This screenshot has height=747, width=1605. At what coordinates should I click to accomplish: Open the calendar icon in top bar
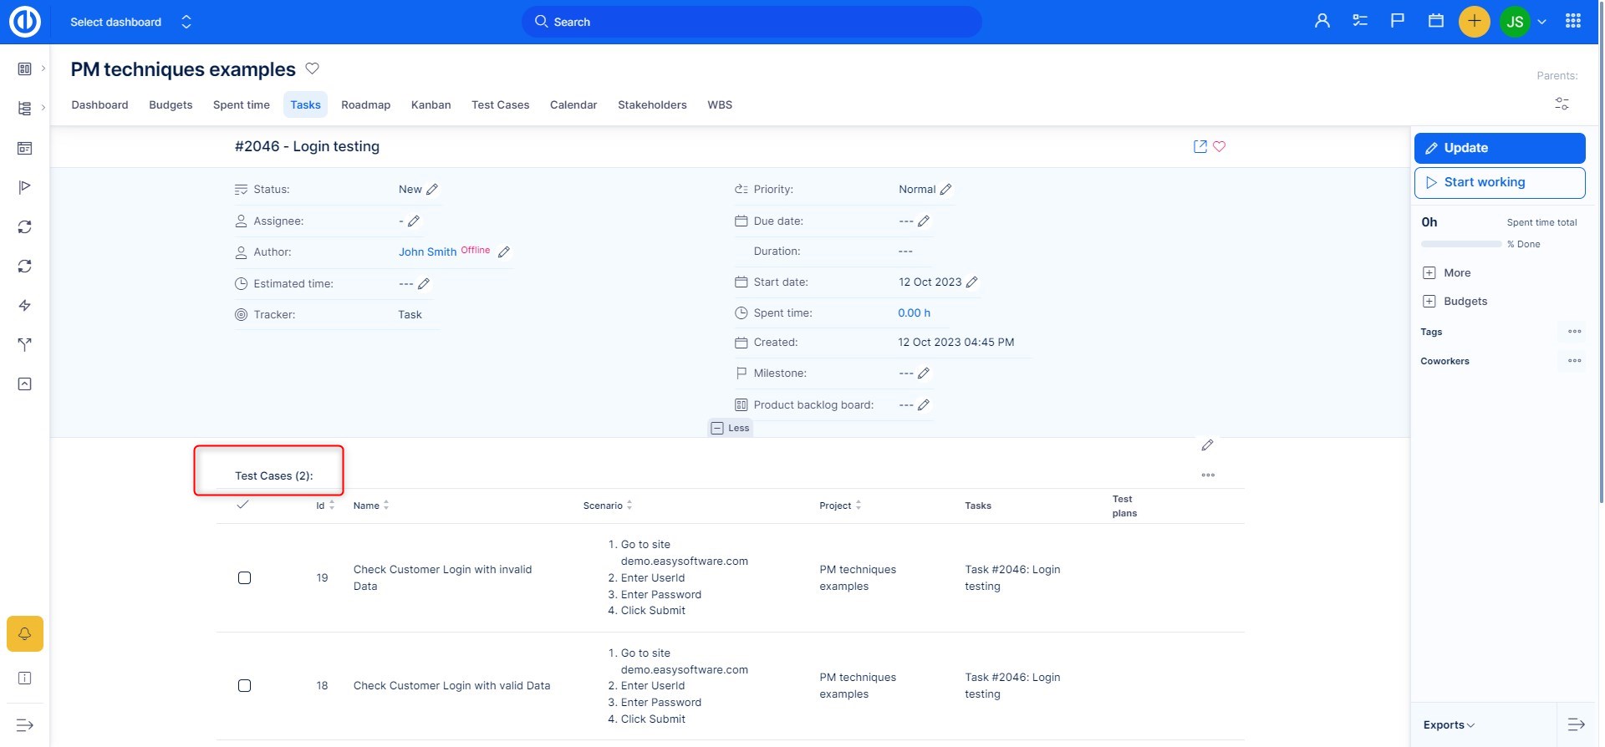click(1436, 21)
